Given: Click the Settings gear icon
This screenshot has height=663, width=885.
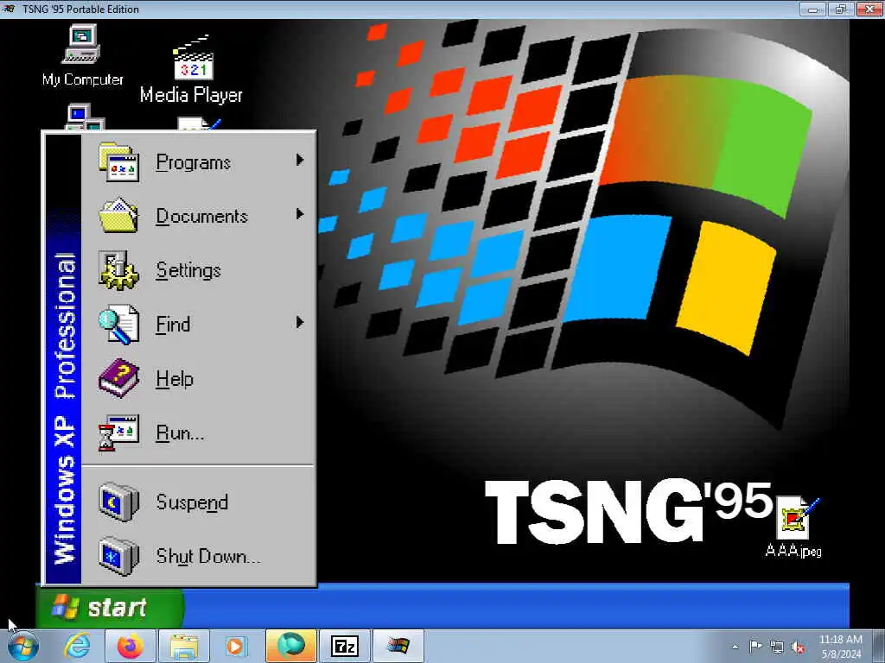Looking at the screenshot, I should [x=118, y=270].
